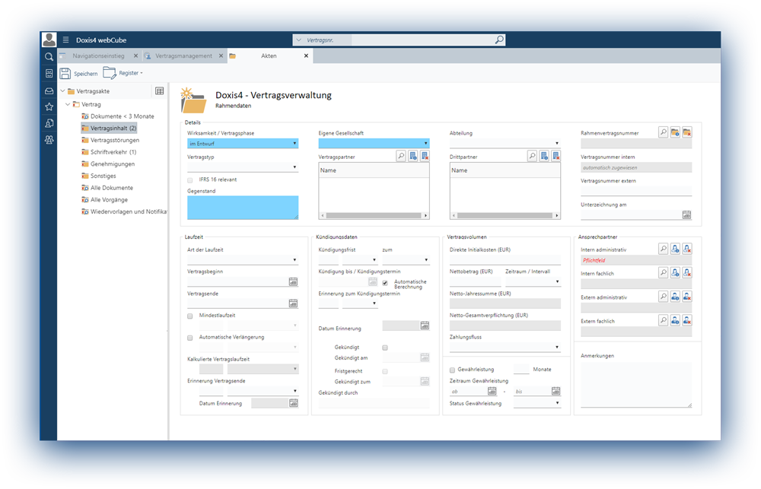Open calendar for Unterzeichnung am
Viewport: 761px width, 489px height.
coord(686,215)
